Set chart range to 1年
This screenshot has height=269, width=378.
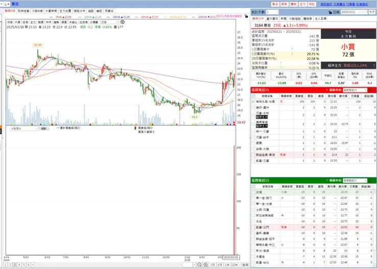227,265
